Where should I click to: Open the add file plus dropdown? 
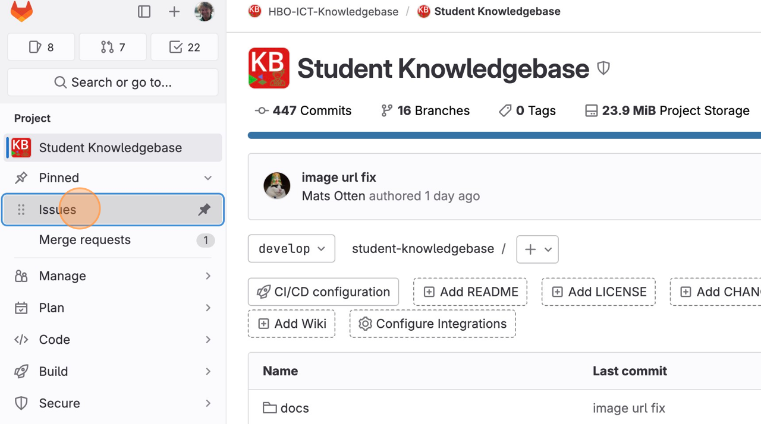click(537, 249)
